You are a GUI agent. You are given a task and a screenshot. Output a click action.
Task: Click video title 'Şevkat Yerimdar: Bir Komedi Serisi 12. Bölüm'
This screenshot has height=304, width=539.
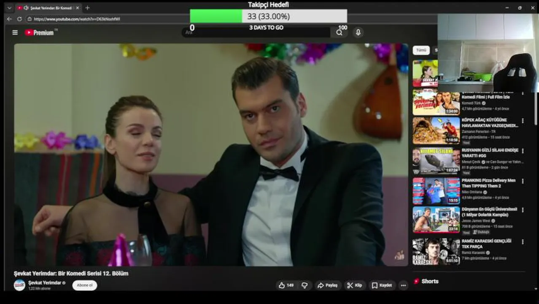click(x=71, y=273)
